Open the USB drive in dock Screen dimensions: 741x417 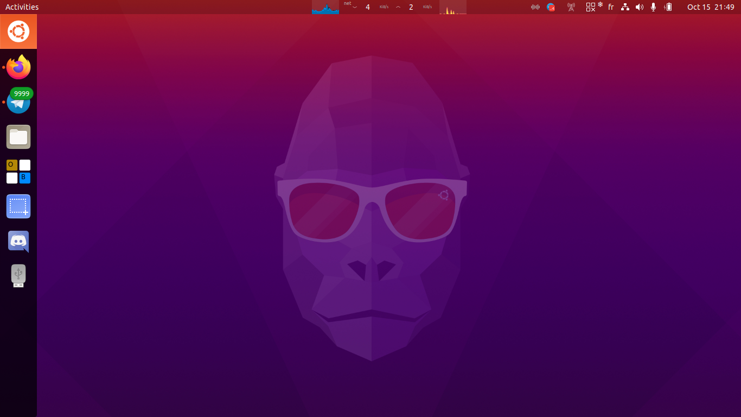18,276
